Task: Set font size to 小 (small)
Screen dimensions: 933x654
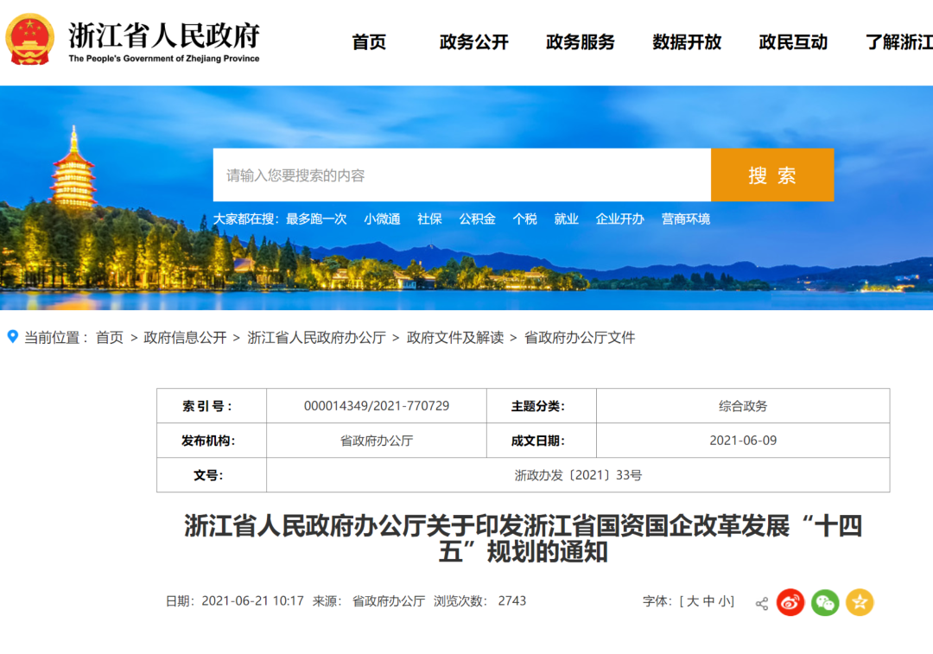Action: pos(725,601)
